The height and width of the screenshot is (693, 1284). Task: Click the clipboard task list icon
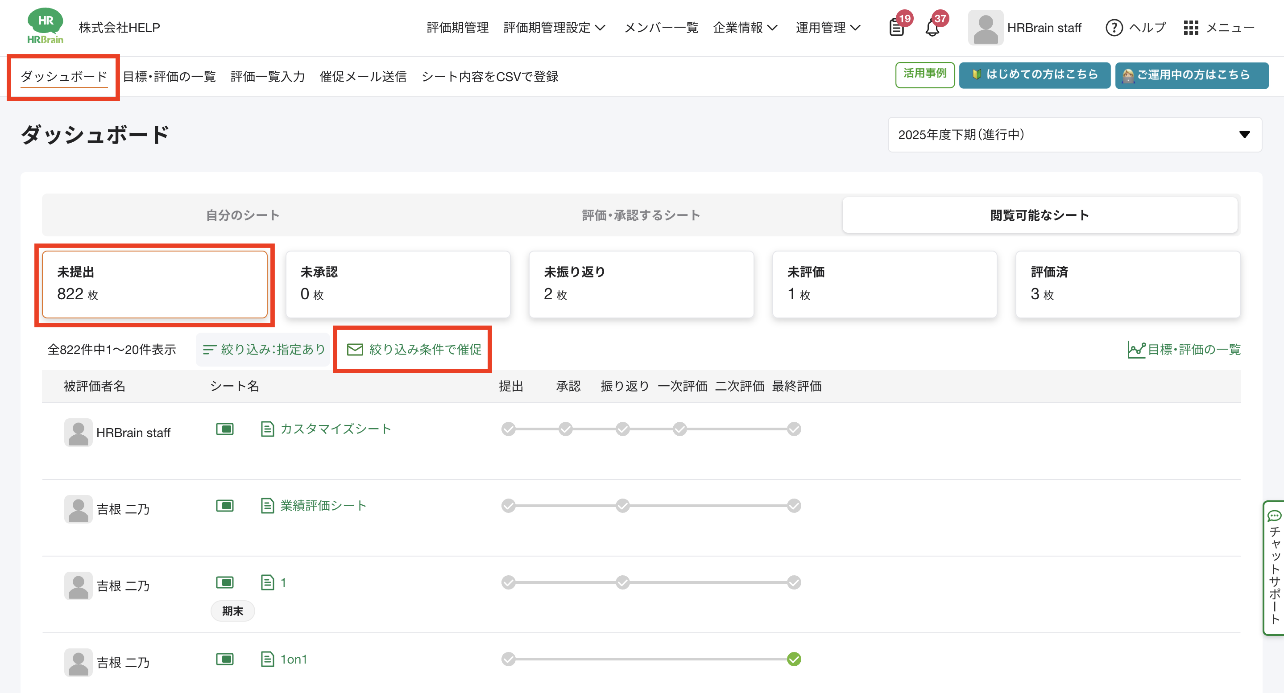click(896, 29)
